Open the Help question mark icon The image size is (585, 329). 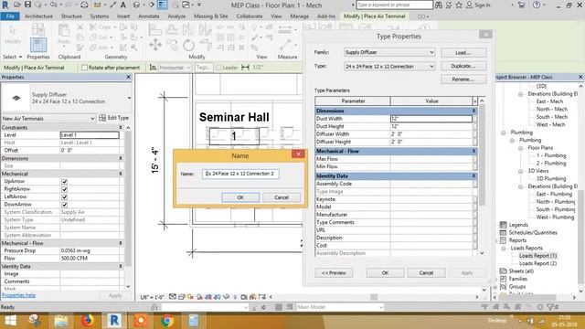click(x=537, y=5)
